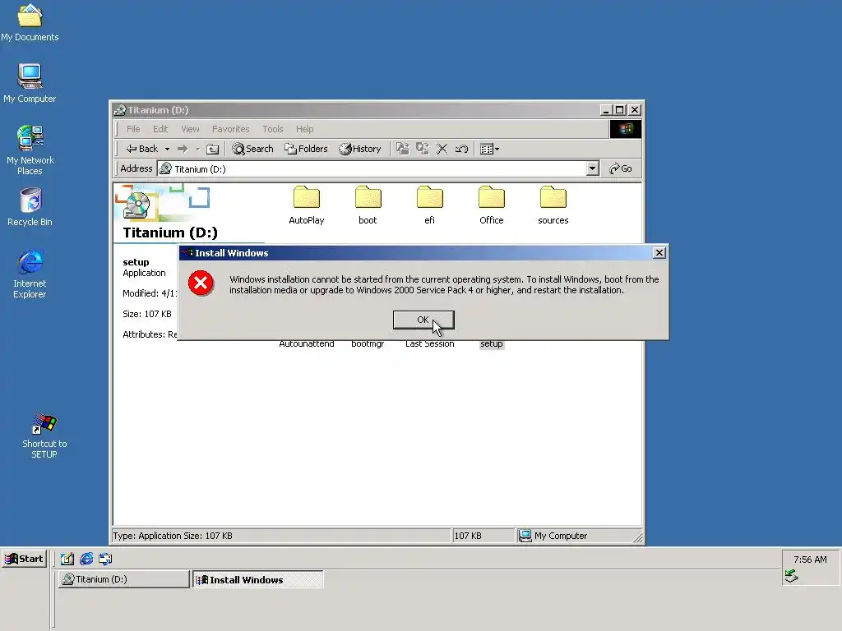Open the View menu
Image resolution: width=842 pixels, height=631 pixels.
[190, 129]
